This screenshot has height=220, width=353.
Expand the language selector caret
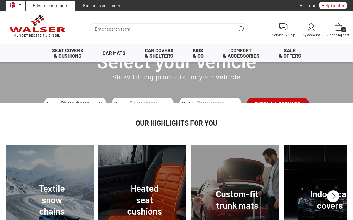point(20,5)
